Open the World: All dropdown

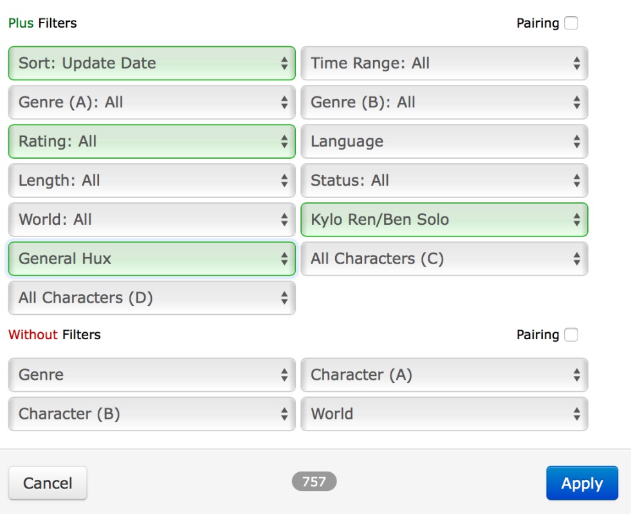(152, 220)
